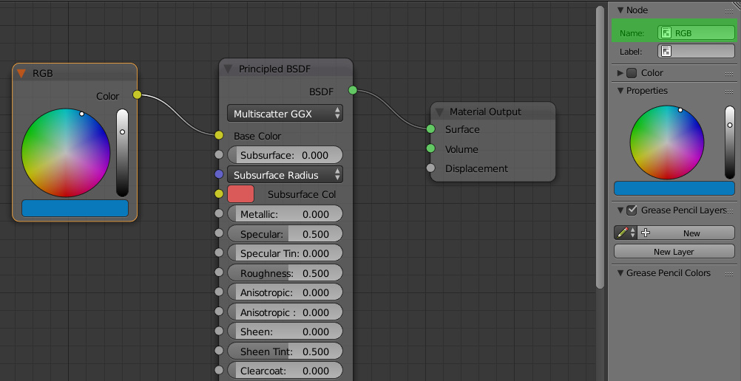Viewport: 741px width, 381px height.
Task: Click the node icon in Name field
Action: pos(666,33)
